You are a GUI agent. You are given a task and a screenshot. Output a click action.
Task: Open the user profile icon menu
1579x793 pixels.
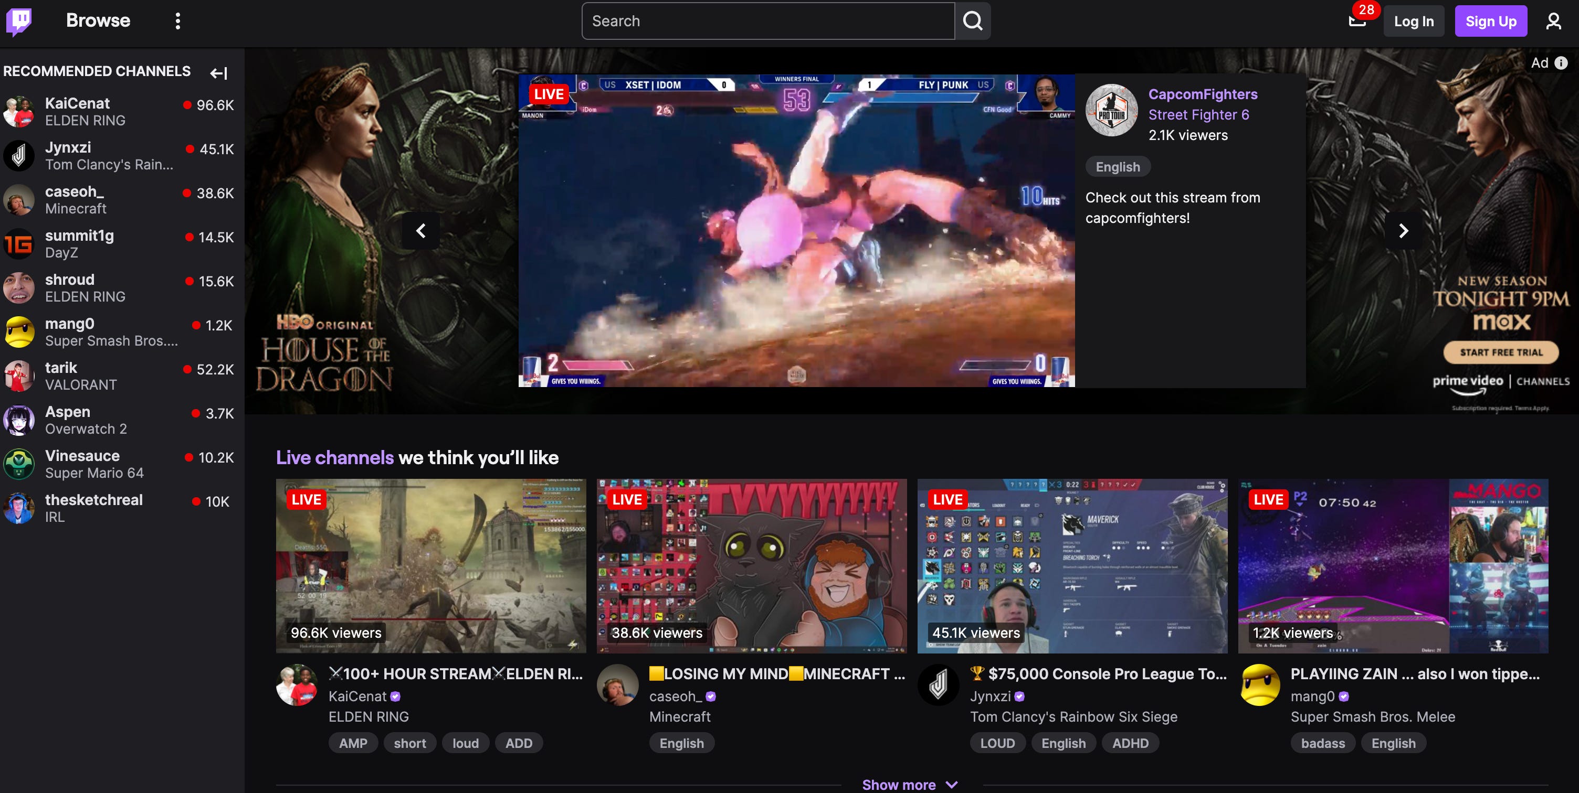pyautogui.click(x=1553, y=22)
